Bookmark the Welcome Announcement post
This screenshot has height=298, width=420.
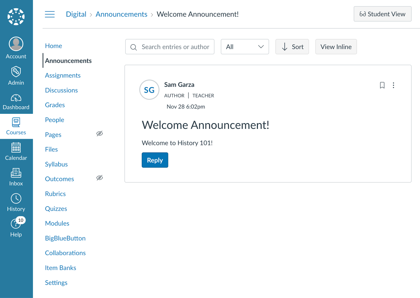(382, 85)
